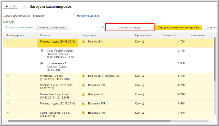Select the Москва, 1 день (29.06.2018) cell
The height and width of the screenshot is (126, 219).
coord(57,43)
